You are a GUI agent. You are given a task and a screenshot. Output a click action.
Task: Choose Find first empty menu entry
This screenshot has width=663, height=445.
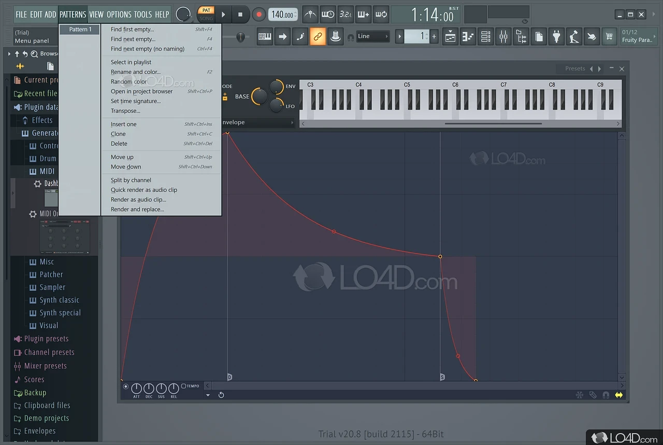click(161, 30)
